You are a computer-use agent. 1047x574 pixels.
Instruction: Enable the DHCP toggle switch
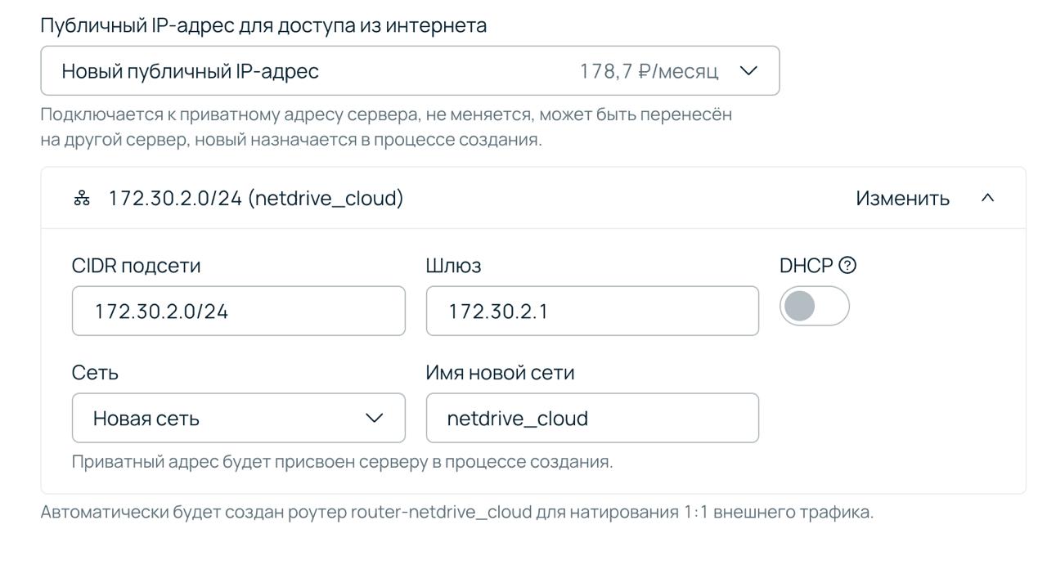[814, 307]
